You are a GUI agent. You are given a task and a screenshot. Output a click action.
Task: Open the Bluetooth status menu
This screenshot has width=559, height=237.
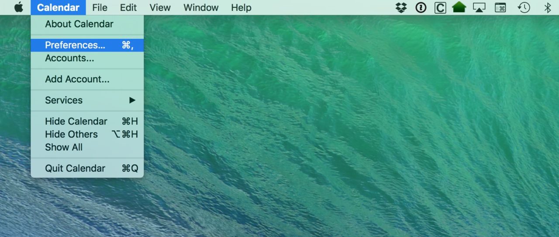[x=547, y=7]
